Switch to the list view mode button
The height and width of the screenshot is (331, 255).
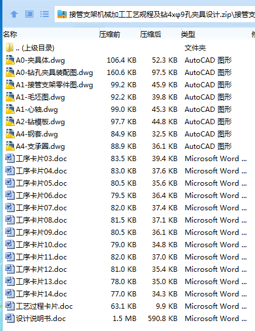point(45,15)
